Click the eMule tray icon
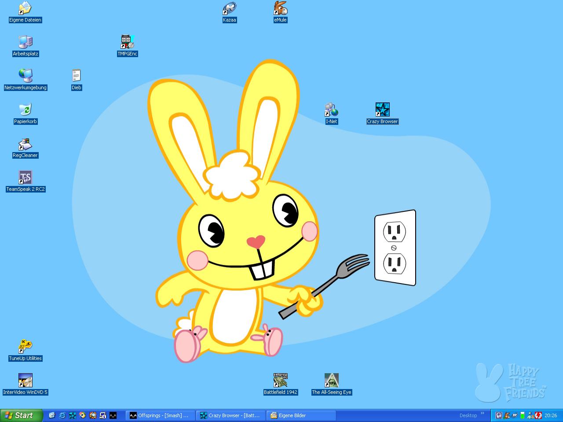 pos(507,415)
